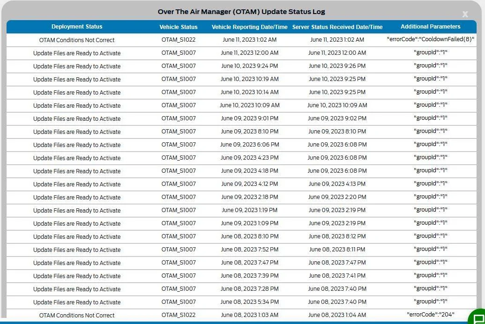Image resolution: width=485 pixels, height=324 pixels.
Task: Click vehicle reporting time June 09, 2023 2:18 PM
Action: tap(250, 197)
